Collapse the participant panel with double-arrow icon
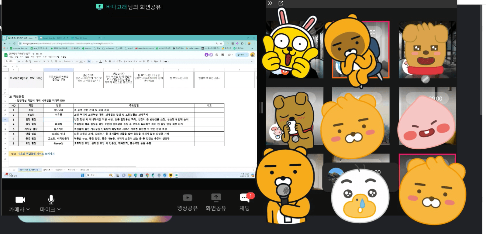486x234 pixels. click(x=270, y=3)
